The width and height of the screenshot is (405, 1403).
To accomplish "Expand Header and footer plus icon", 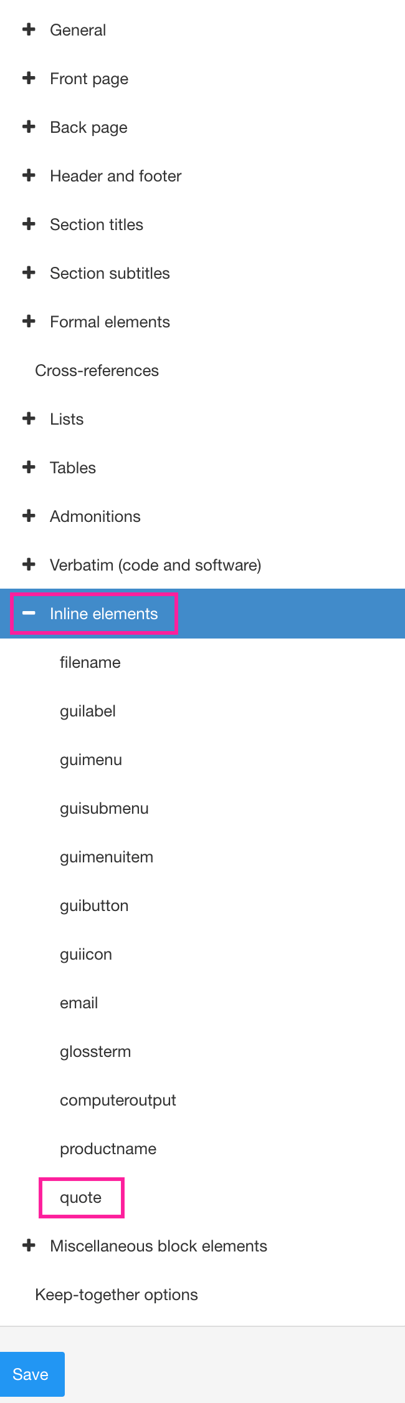I will 29,175.
